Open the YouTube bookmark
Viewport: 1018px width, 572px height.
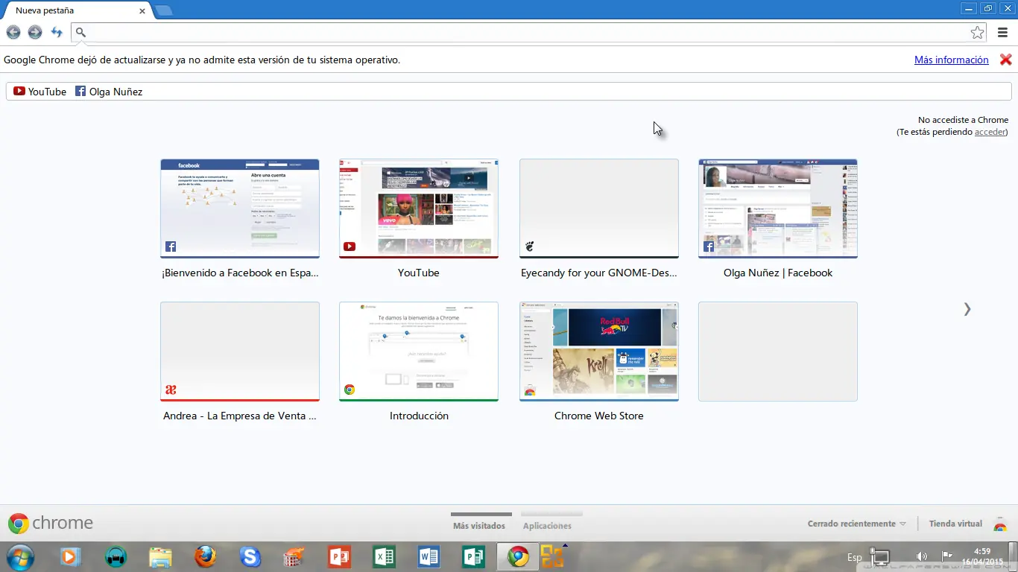(40, 92)
